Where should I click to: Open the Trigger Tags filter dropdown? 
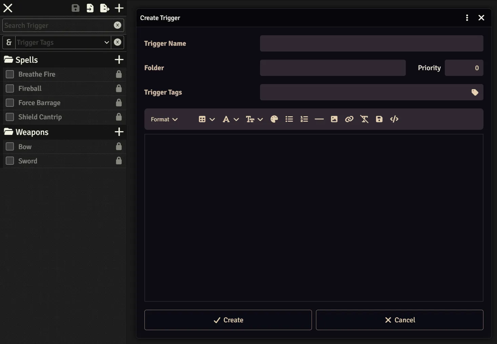106,42
